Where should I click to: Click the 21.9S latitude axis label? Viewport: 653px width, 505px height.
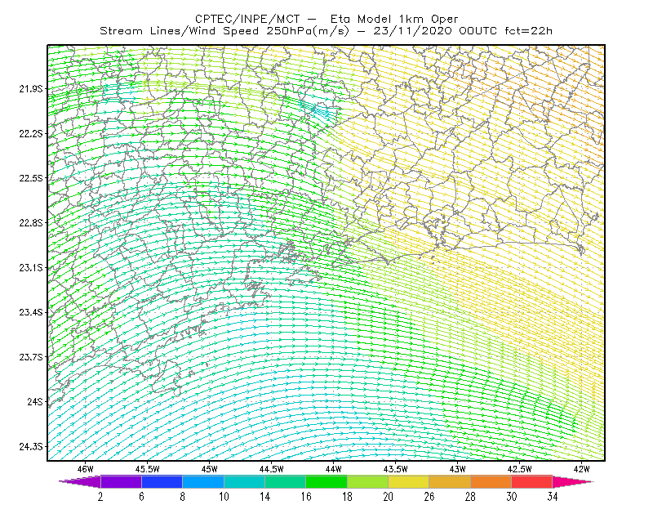point(31,89)
